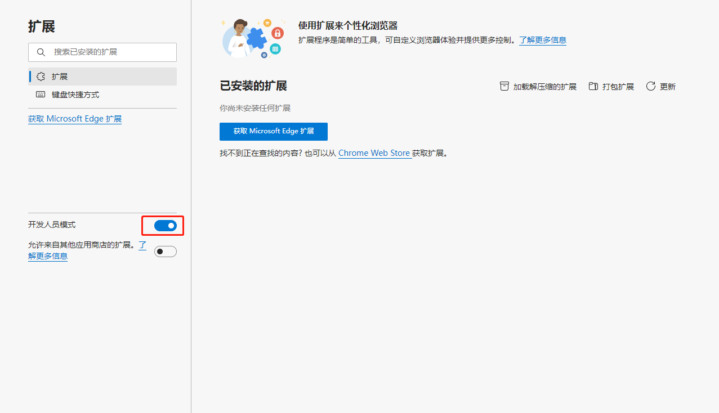
Task: Open the 键盘快捷方式 sidebar page
Action: point(75,95)
